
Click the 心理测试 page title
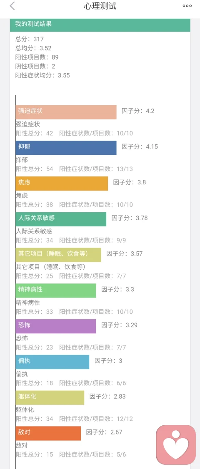pyautogui.click(x=100, y=6)
